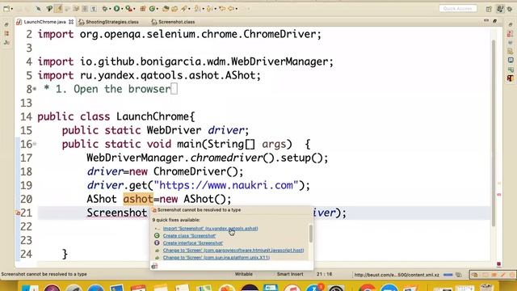Collapse the main method at line 16
The width and height of the screenshot is (517, 291).
coord(35,144)
